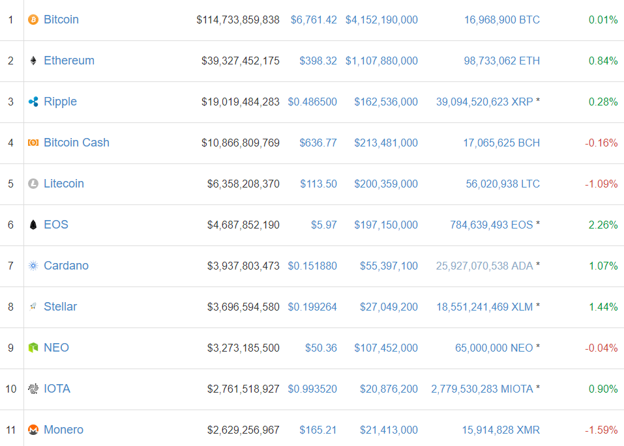Click the Ripple logo icon
624x446 pixels.
pyautogui.click(x=33, y=102)
